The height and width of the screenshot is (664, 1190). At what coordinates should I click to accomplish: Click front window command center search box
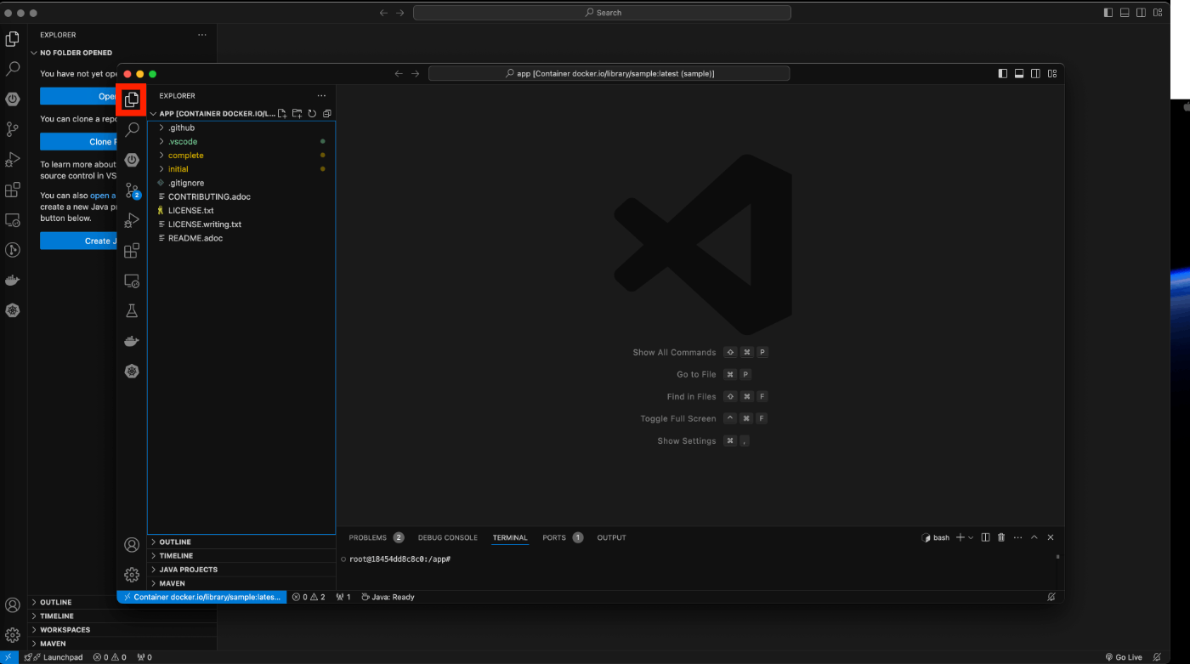(609, 74)
